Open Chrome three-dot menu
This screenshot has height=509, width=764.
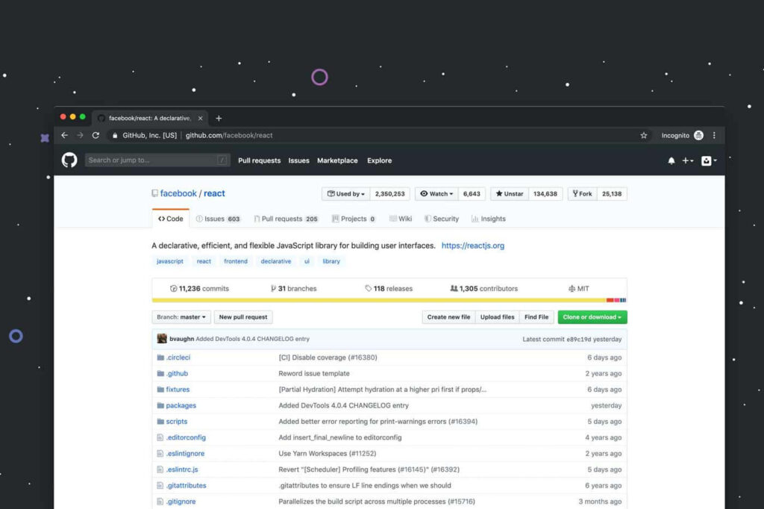click(714, 136)
